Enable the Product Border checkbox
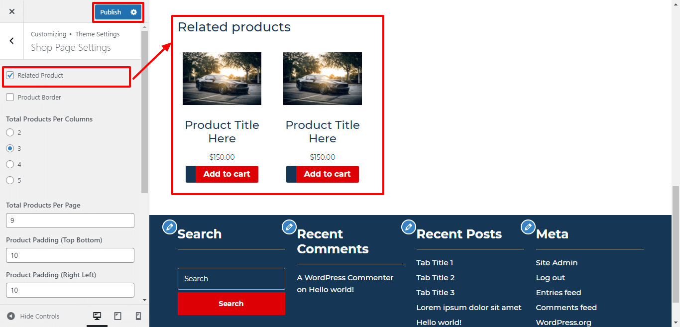 pos(10,97)
